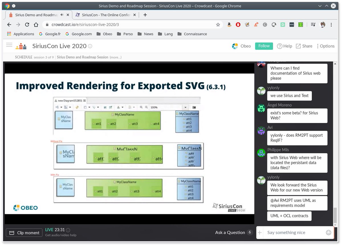Screen dimensions: 342x246
Task: Open the News bookmarks folder
Action: pyautogui.click(x=145, y=34)
